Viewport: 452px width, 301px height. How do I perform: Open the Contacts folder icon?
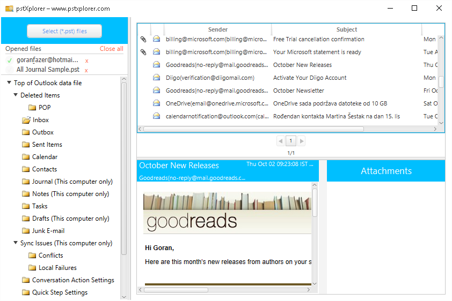tap(26, 169)
